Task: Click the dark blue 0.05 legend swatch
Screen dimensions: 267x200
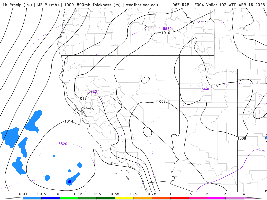Action: 51,198
